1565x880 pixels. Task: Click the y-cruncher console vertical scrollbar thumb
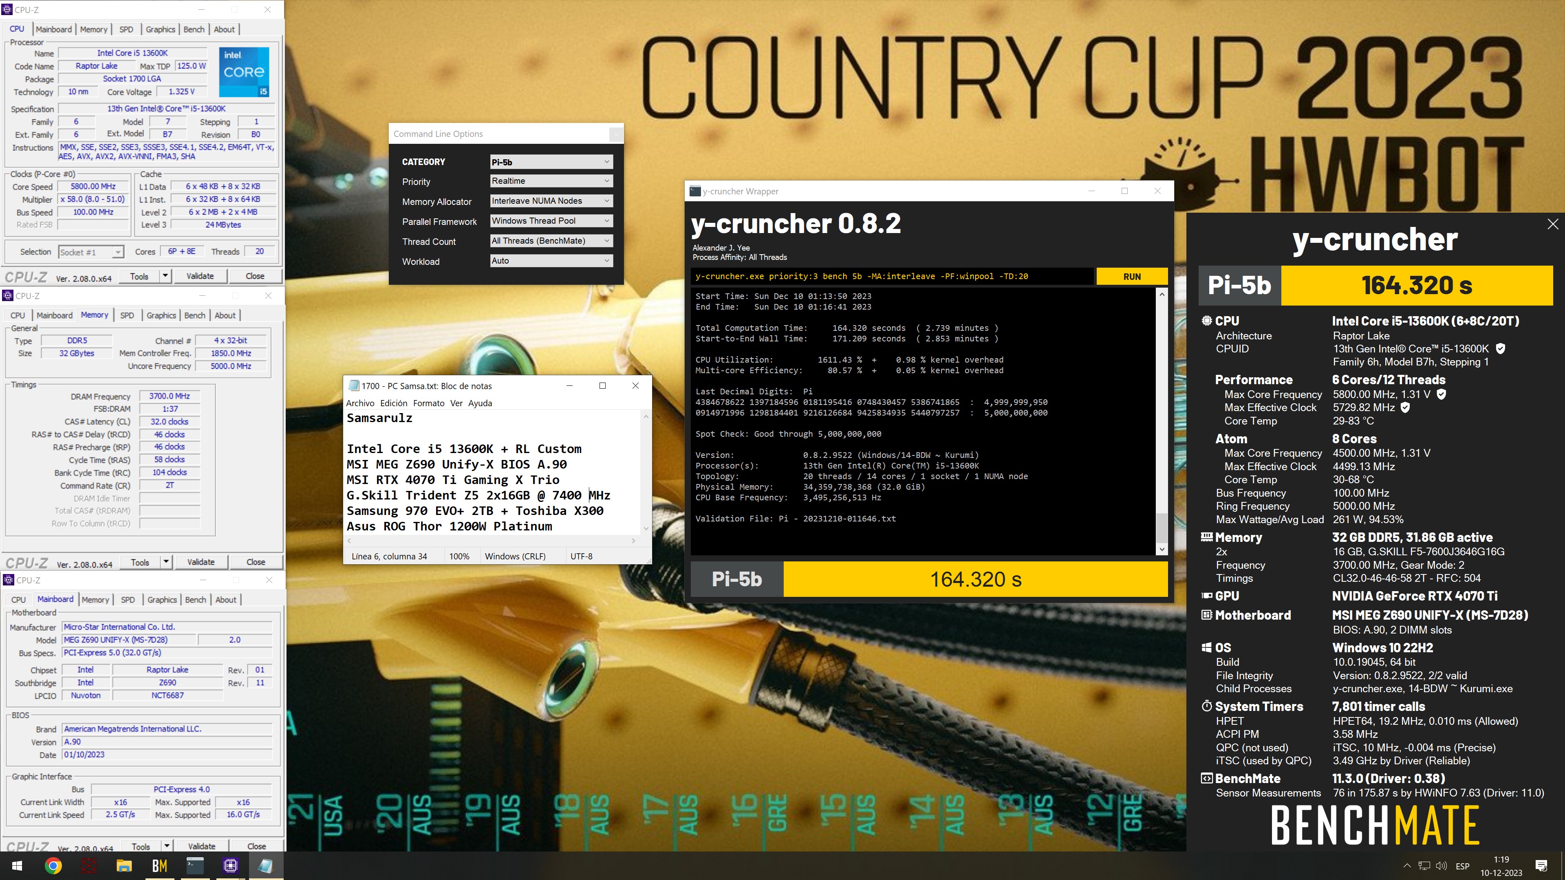coord(1162,529)
